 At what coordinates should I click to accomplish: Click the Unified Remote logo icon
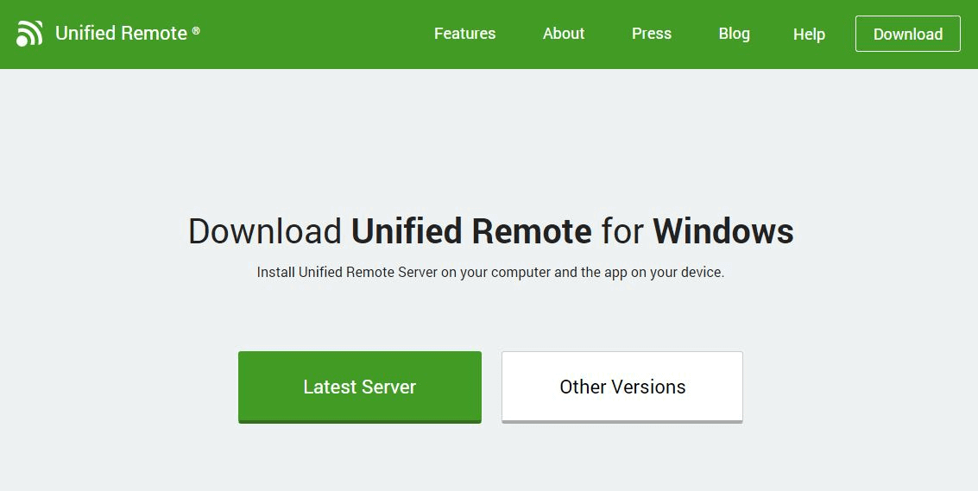pyautogui.click(x=29, y=33)
